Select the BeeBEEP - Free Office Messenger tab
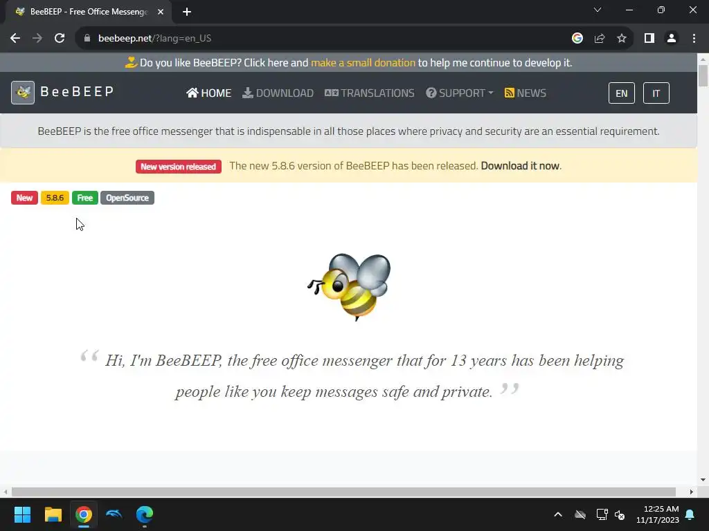Viewport: 709px width, 531px height. 88,12
